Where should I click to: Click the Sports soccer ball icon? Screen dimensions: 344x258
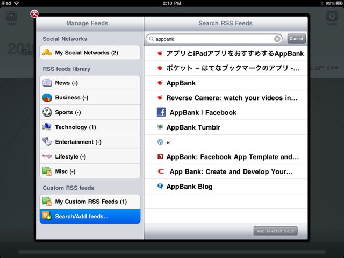[x=47, y=112]
